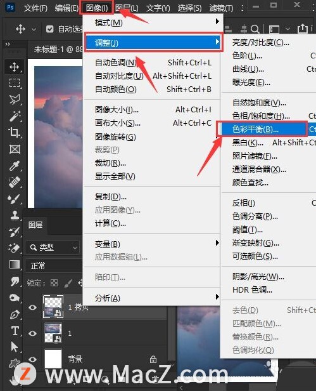Select the Healing Brush tool

tap(14, 182)
